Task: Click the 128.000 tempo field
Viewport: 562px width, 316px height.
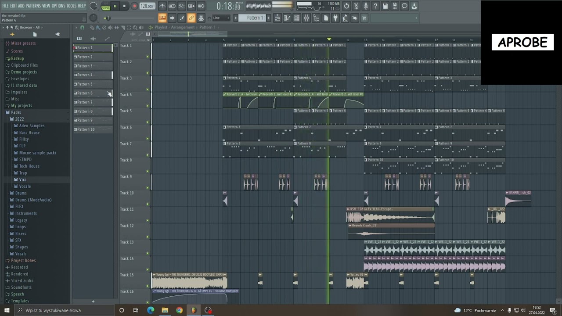Action: coord(147,6)
